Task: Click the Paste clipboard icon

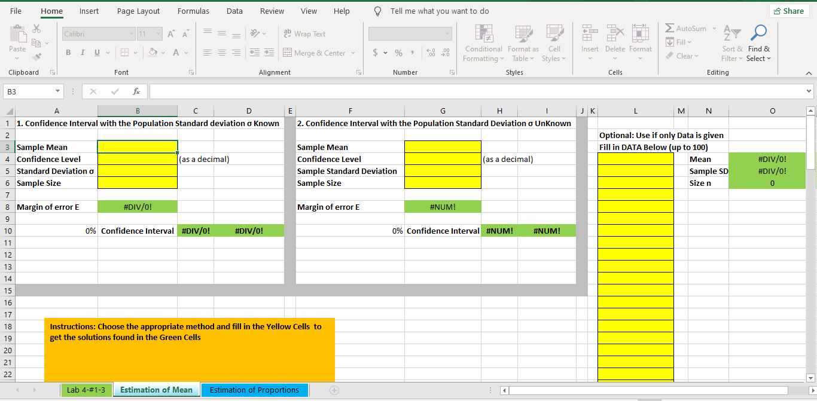Action: click(17, 35)
